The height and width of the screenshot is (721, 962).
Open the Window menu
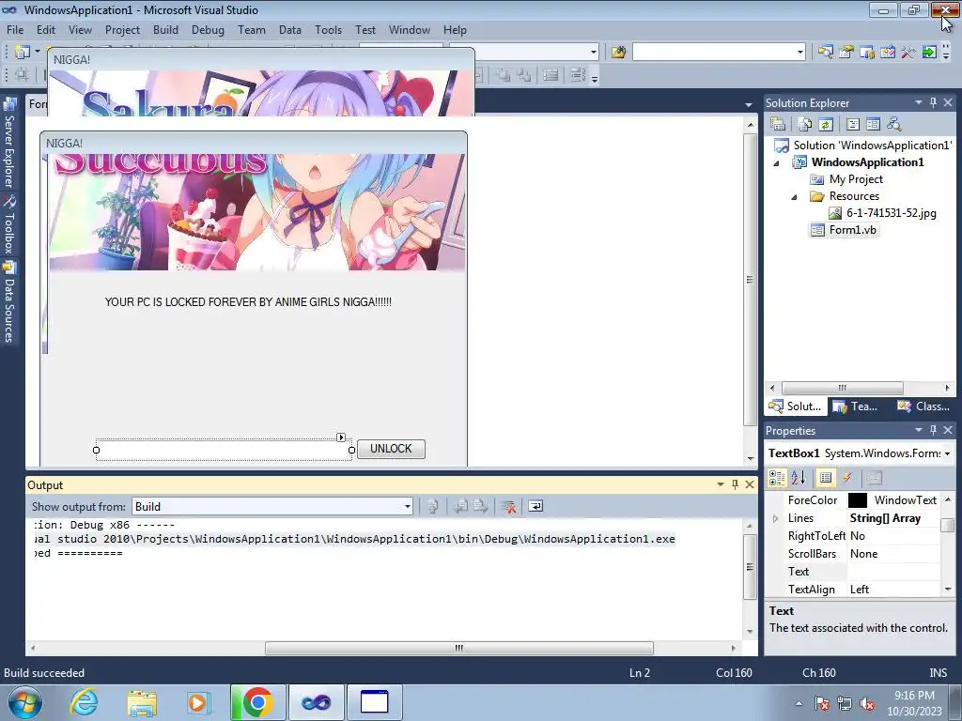410,29
